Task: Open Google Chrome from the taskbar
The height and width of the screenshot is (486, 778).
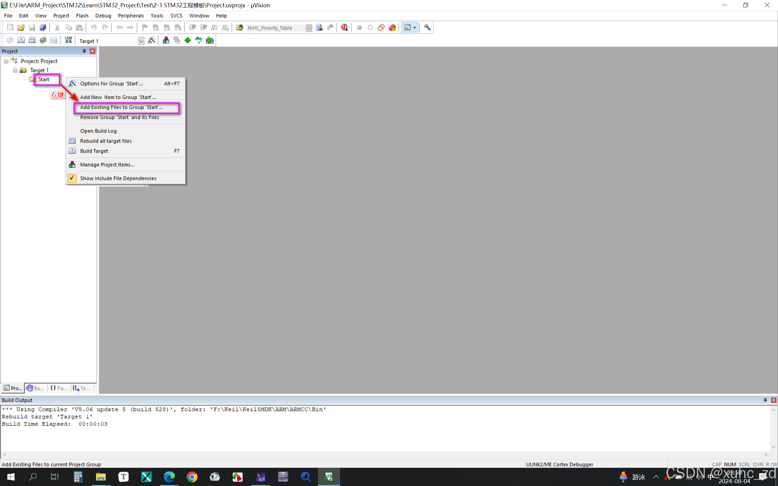Action: click(x=192, y=477)
